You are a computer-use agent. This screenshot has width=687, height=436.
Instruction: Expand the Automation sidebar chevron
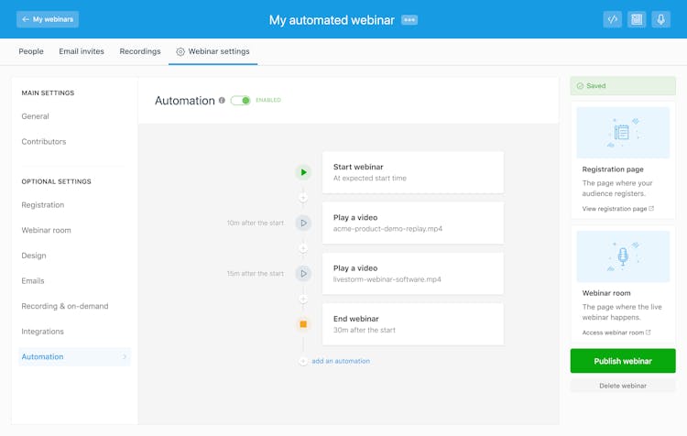click(x=125, y=357)
